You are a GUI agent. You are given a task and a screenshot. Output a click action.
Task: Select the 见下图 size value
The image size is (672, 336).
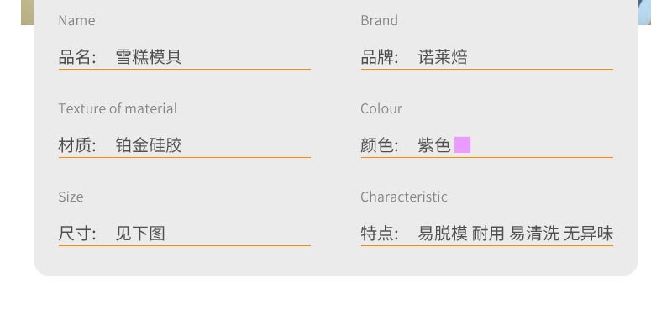(140, 234)
